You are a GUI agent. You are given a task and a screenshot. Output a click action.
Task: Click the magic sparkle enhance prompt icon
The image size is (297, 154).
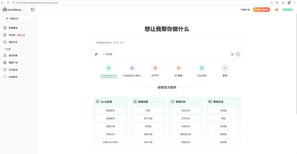[x=232, y=54]
